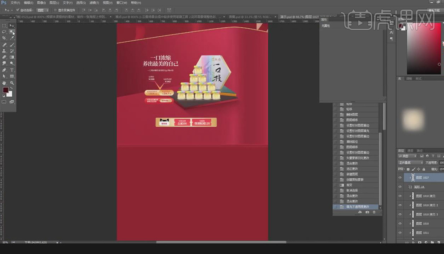Lock layer position icon
444x254 pixels.
418,169
